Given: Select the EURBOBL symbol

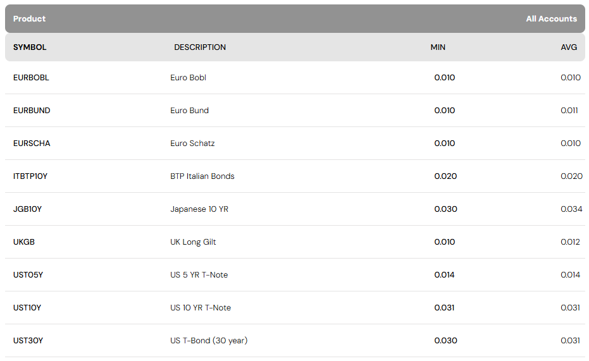Looking at the screenshot, I should (x=31, y=78).
